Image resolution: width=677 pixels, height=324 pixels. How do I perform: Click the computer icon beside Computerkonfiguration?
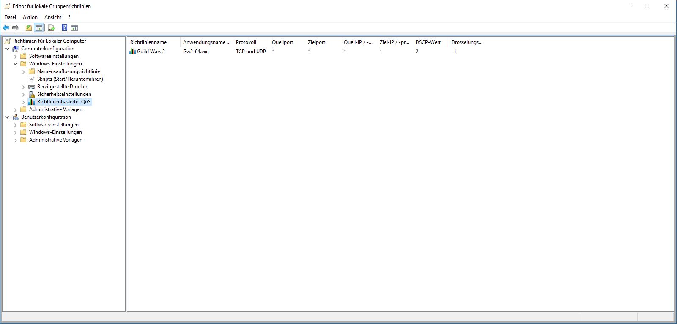(x=16, y=49)
